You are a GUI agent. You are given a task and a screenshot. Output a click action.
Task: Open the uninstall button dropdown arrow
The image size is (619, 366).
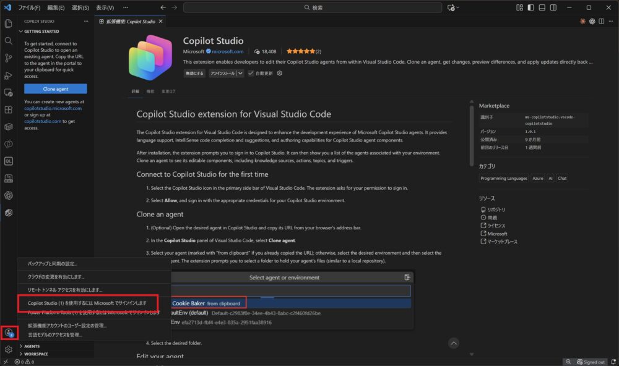[240, 73]
